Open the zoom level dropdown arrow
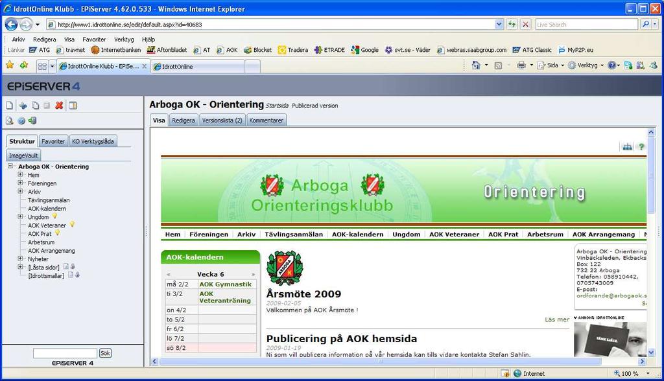Screen dimensions: 664x381 pyautogui.click(x=648, y=373)
